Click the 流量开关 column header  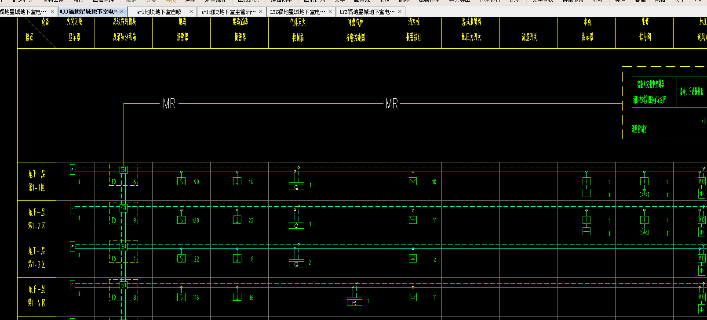click(x=529, y=37)
